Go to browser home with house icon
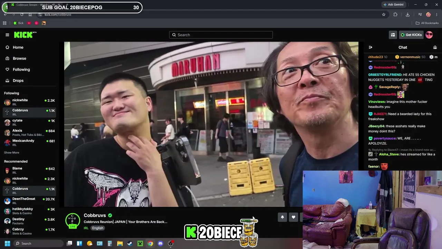Viewport: 442px width, 249px height. [30, 15]
